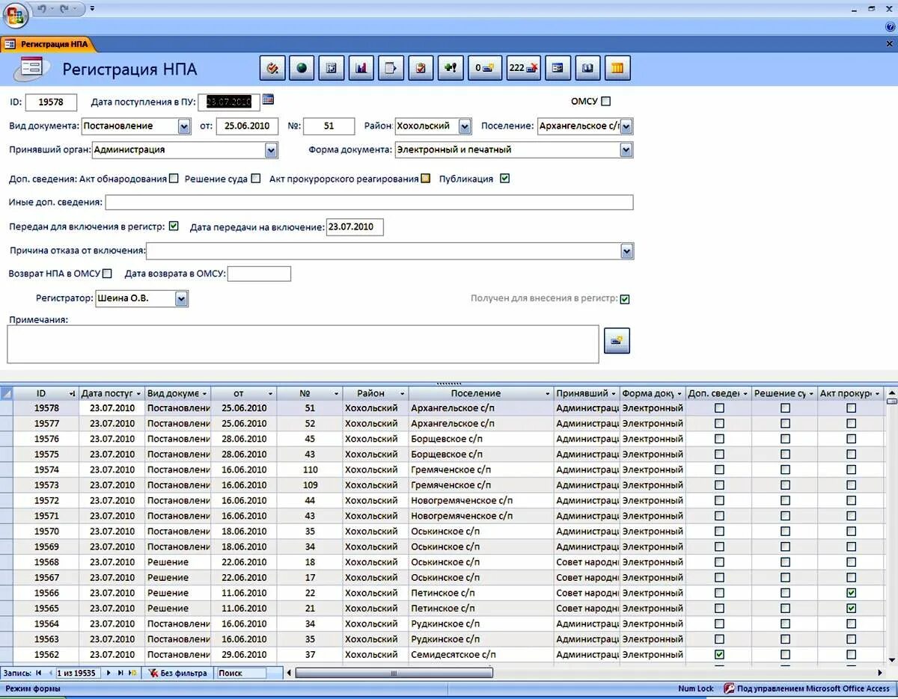Click the green plus exclamation toolbar button
The height and width of the screenshot is (699, 898).
[450, 68]
